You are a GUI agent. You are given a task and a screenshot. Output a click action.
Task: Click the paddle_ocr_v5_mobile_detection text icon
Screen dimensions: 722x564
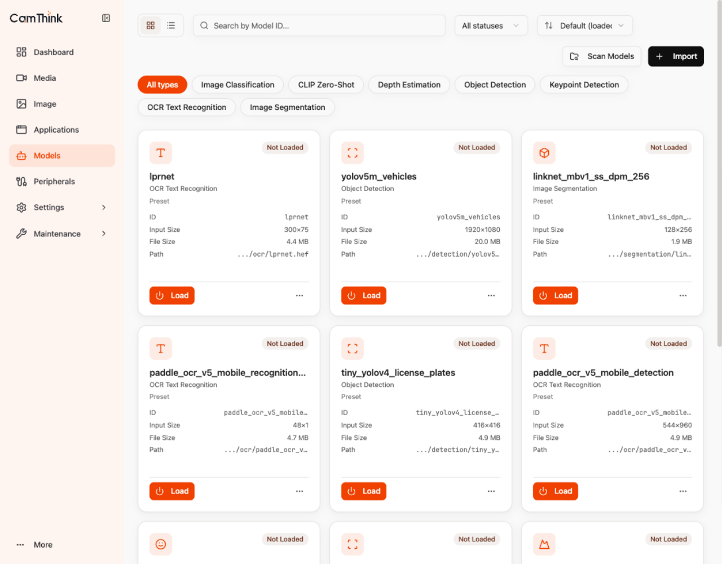point(544,349)
